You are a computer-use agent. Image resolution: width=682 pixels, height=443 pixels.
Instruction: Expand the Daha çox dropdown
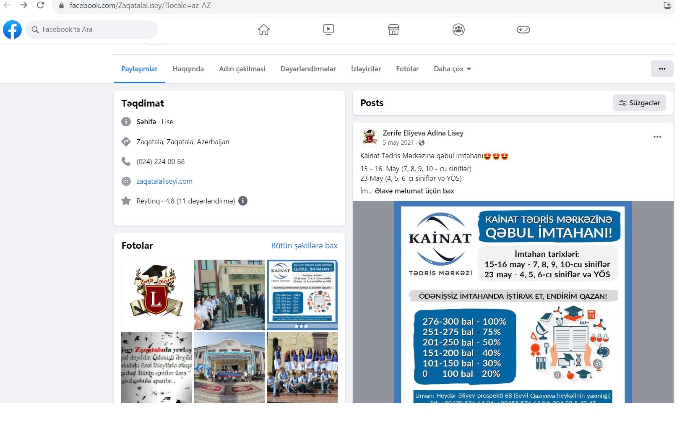click(x=452, y=69)
